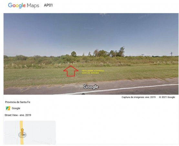Image resolution: width=179 pixels, height=146 pixels.
Task: Click the tall tree cluster in the panorama
Action: coord(109,52)
